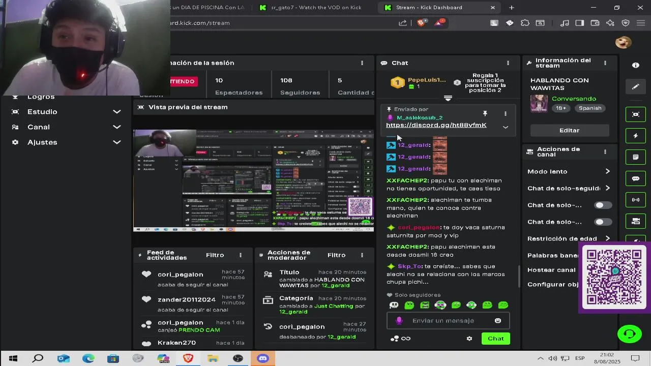
Task: Open Chat panel three-dot menu
Action: coord(508,63)
